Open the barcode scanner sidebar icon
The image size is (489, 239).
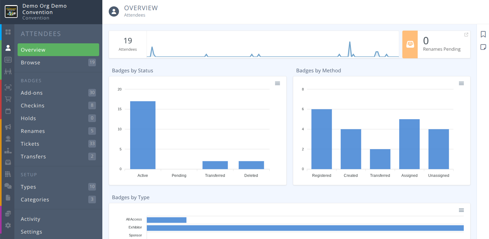click(x=8, y=87)
